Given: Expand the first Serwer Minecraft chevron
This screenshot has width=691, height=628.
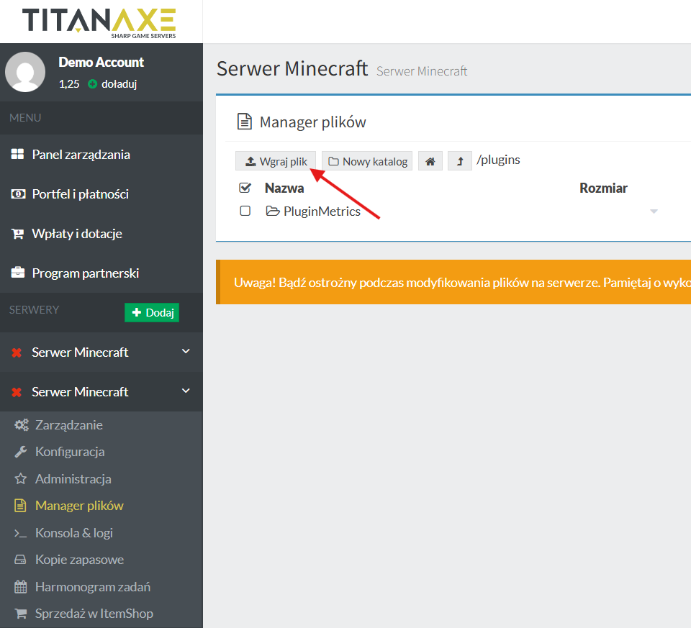Looking at the screenshot, I should pos(186,352).
